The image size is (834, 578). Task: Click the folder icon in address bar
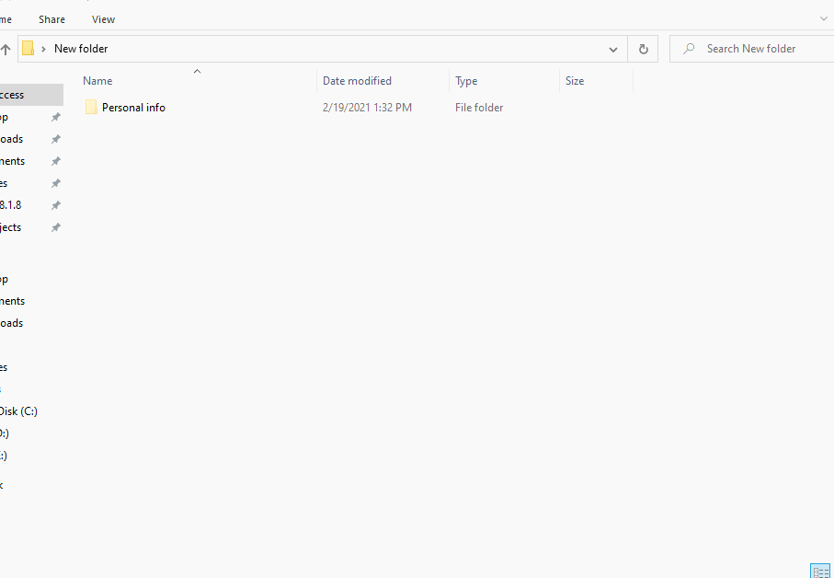(x=29, y=49)
